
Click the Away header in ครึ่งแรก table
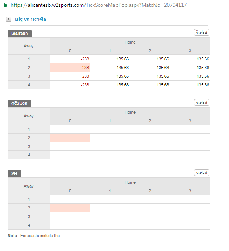point(29,116)
